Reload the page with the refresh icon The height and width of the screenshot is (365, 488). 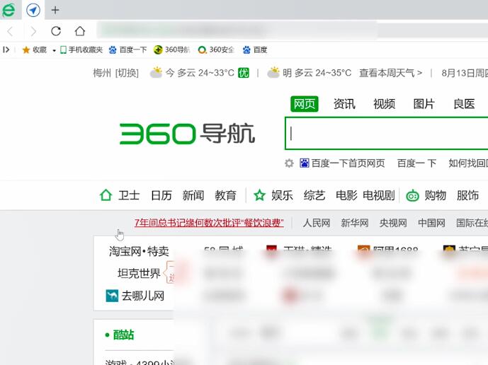pos(56,31)
